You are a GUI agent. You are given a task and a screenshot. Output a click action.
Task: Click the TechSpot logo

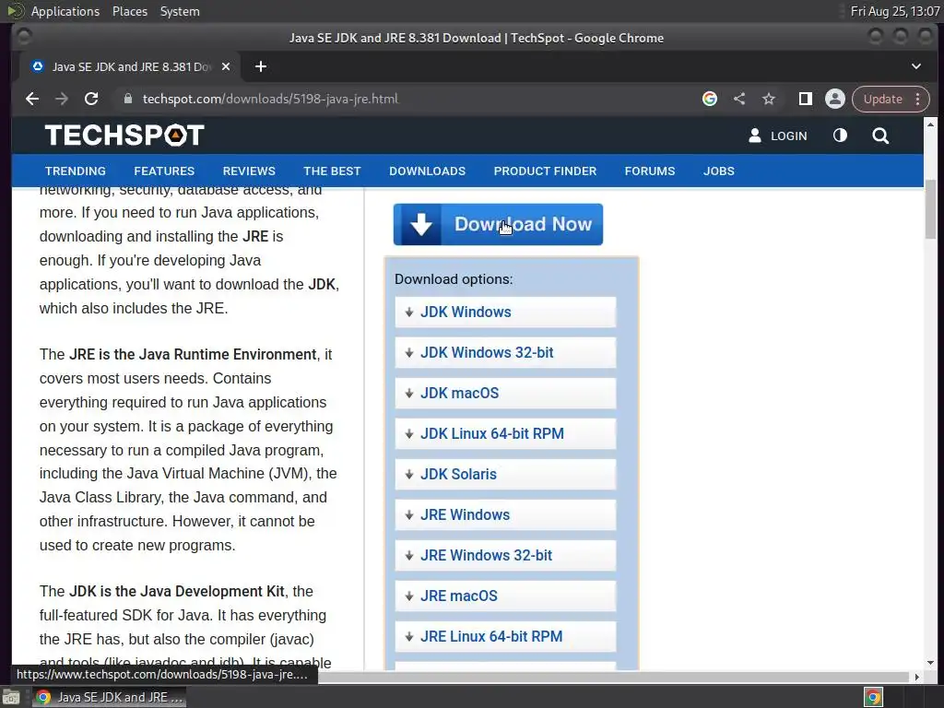124,135
